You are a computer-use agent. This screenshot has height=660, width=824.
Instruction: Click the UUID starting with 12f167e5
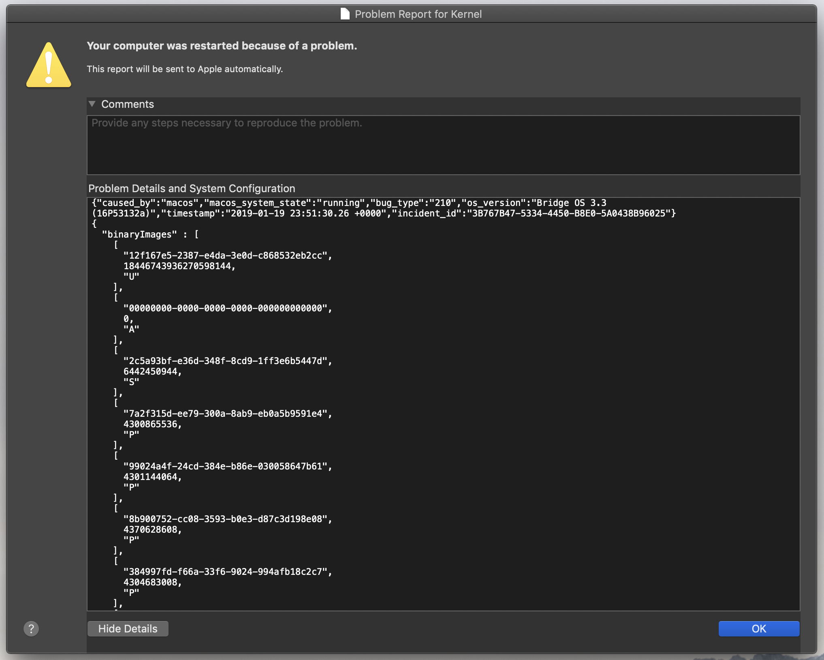click(227, 255)
